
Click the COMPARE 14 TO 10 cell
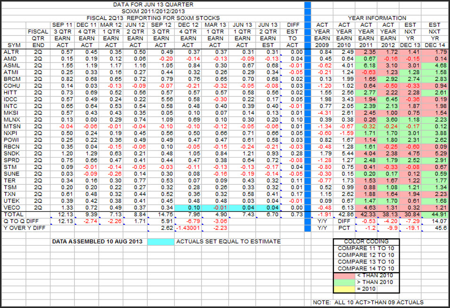pyautogui.click(x=366, y=269)
